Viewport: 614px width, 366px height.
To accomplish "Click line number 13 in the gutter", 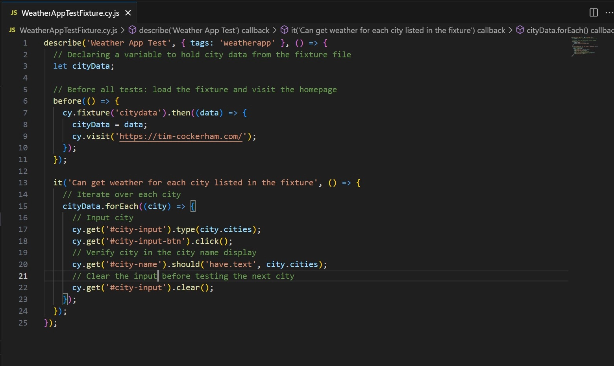I will tap(23, 183).
